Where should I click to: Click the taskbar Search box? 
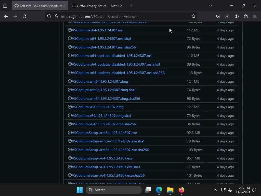113,190
